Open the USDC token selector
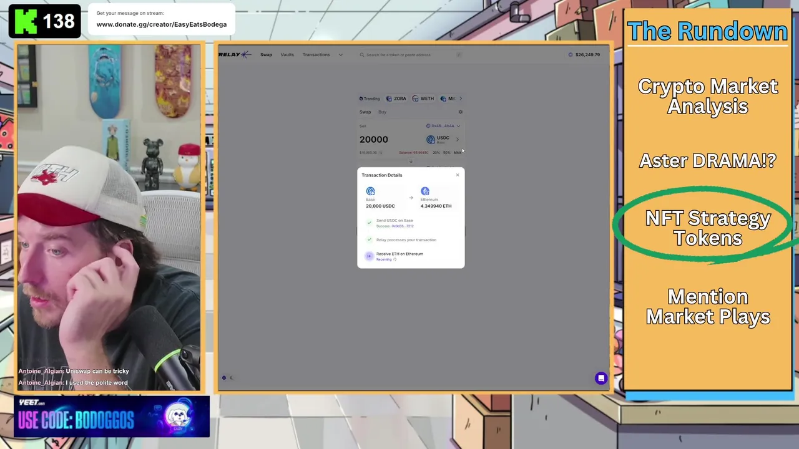 (443, 140)
